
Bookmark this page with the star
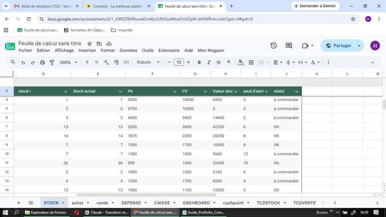353,19
